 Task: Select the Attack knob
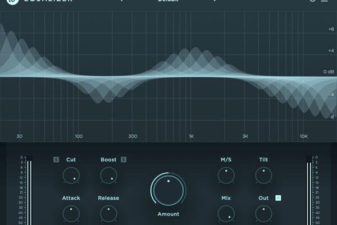point(71,214)
